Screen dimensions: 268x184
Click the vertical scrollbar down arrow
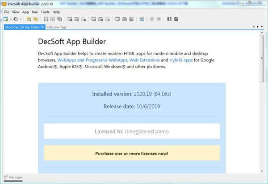coord(262,171)
